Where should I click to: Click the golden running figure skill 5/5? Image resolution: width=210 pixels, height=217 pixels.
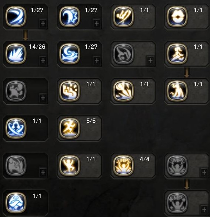tap(70, 128)
